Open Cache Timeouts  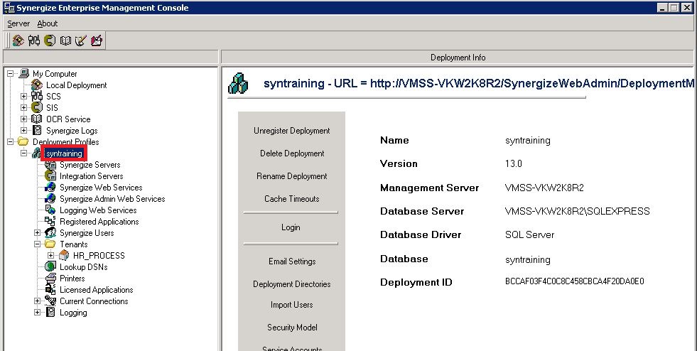pos(291,199)
